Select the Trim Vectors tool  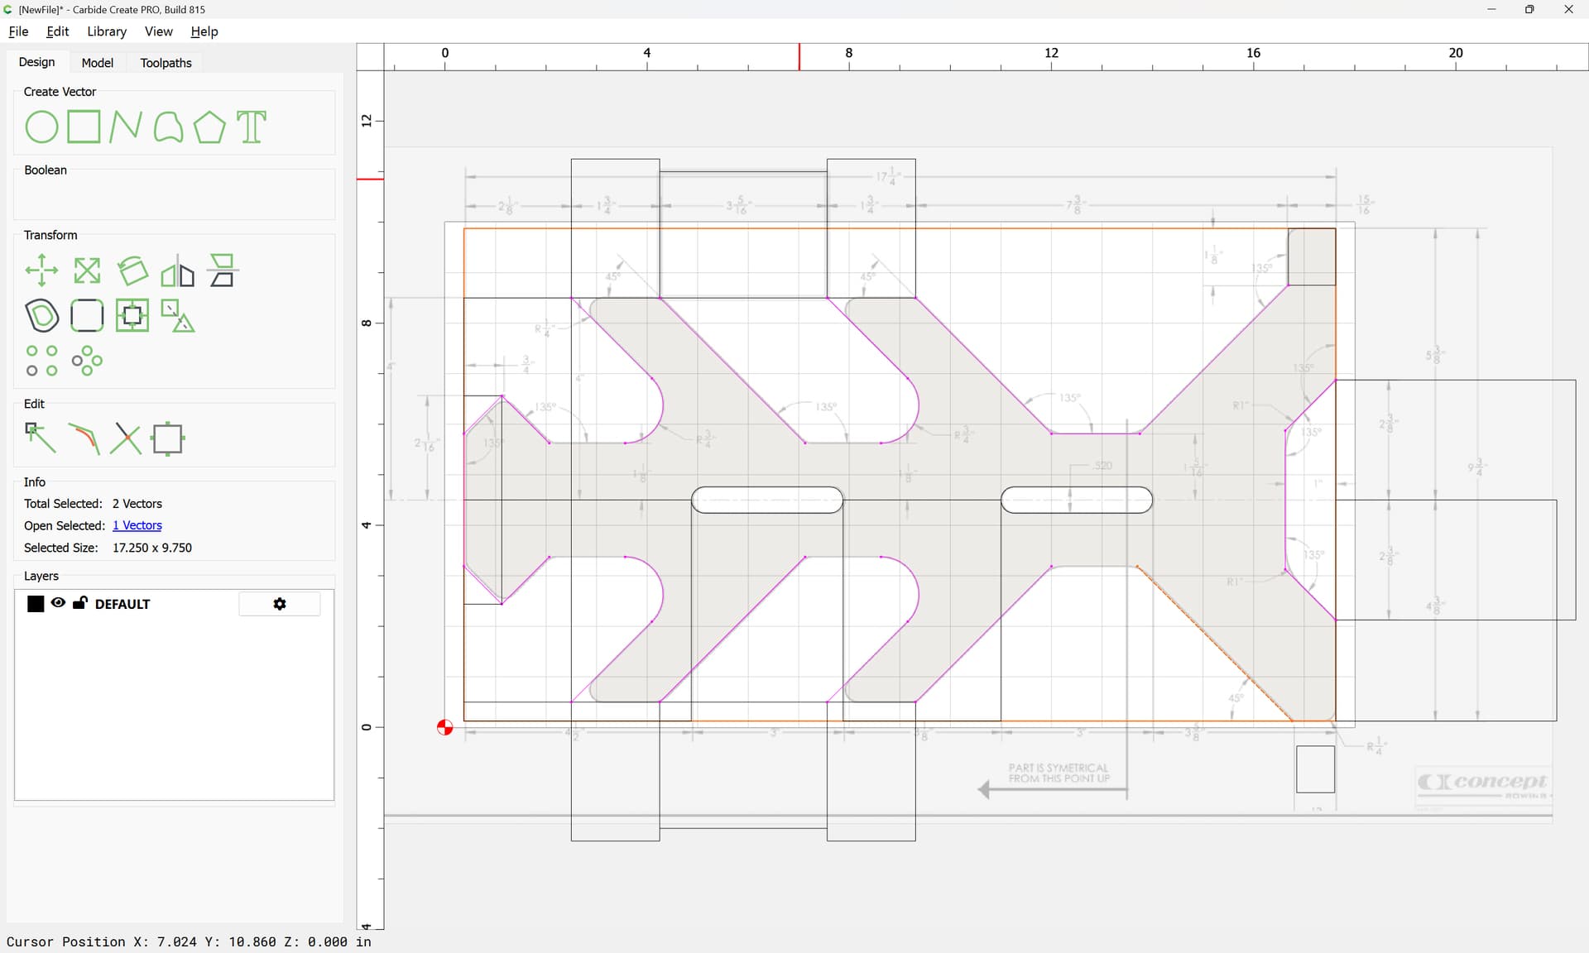84,438
